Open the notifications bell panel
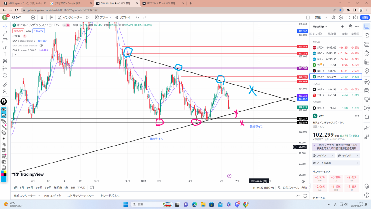Viewport: 371px width, 209px height. pos(367,117)
